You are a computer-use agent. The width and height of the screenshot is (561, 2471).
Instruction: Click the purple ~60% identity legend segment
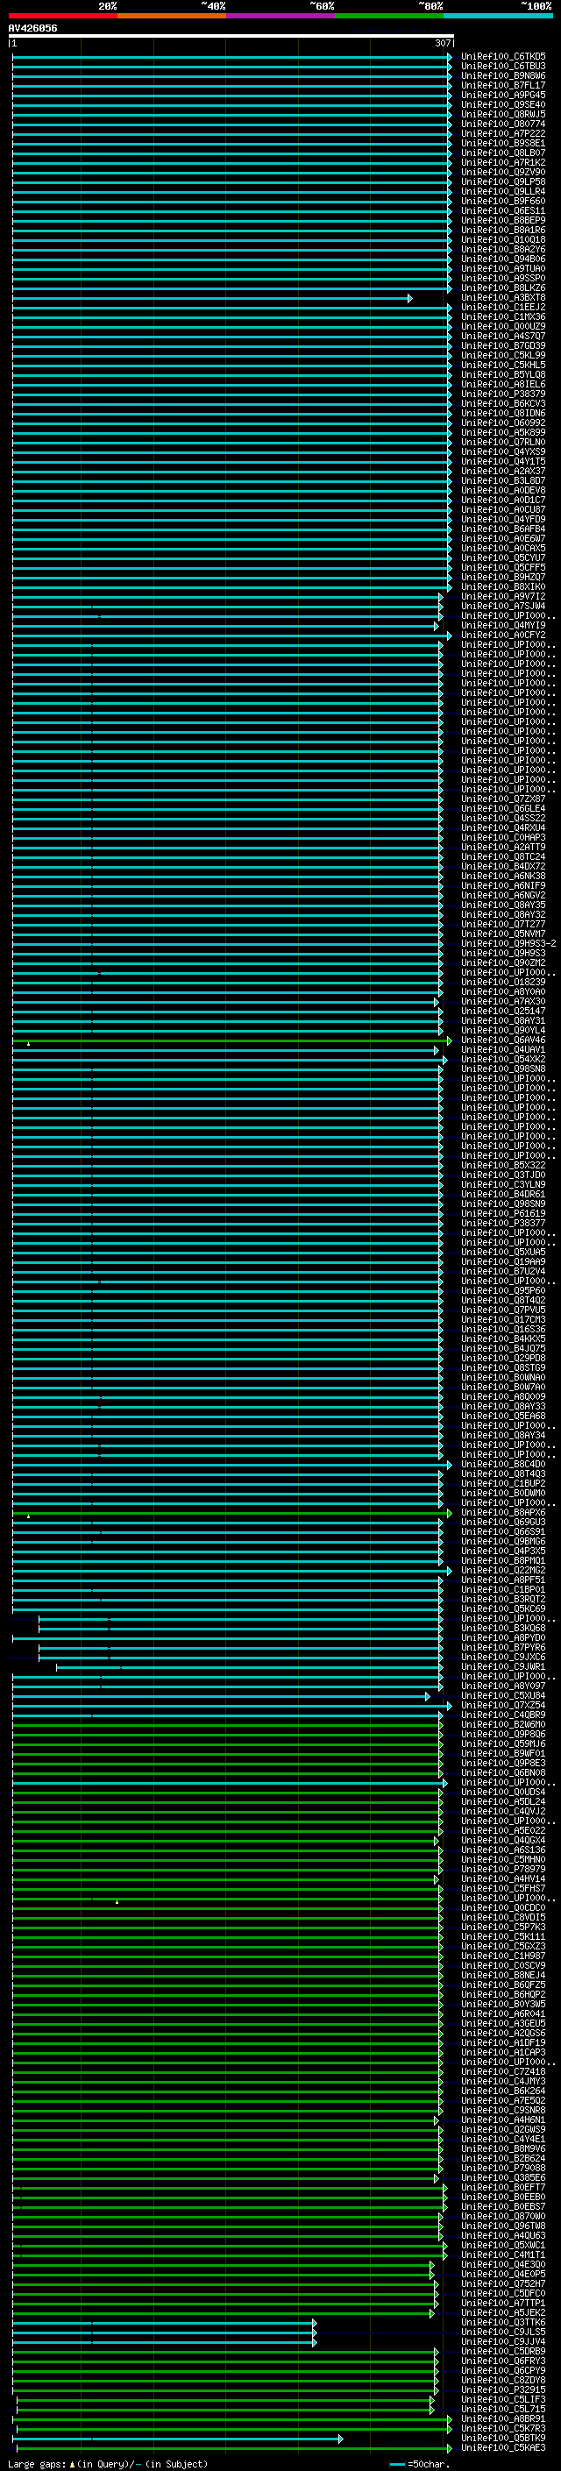tap(281, 16)
